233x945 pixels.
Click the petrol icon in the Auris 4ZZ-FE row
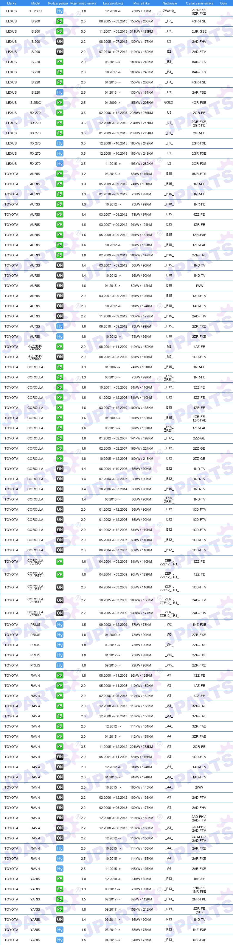[60, 214]
